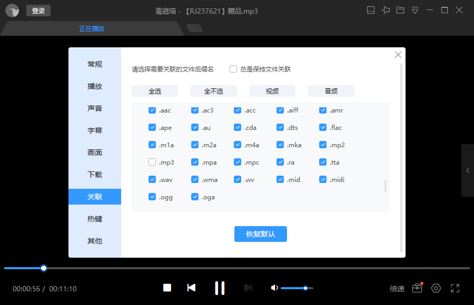Close the settings dialog
This screenshot has width=474, height=305.
click(398, 55)
